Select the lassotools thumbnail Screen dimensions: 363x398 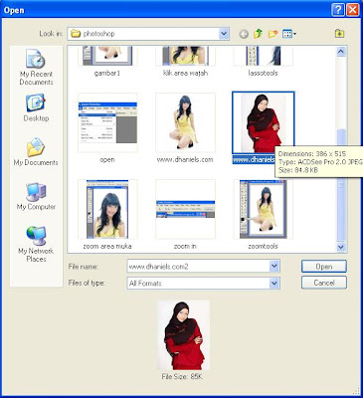click(x=263, y=56)
